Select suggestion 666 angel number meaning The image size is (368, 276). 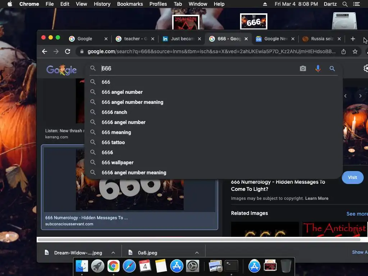point(213,102)
